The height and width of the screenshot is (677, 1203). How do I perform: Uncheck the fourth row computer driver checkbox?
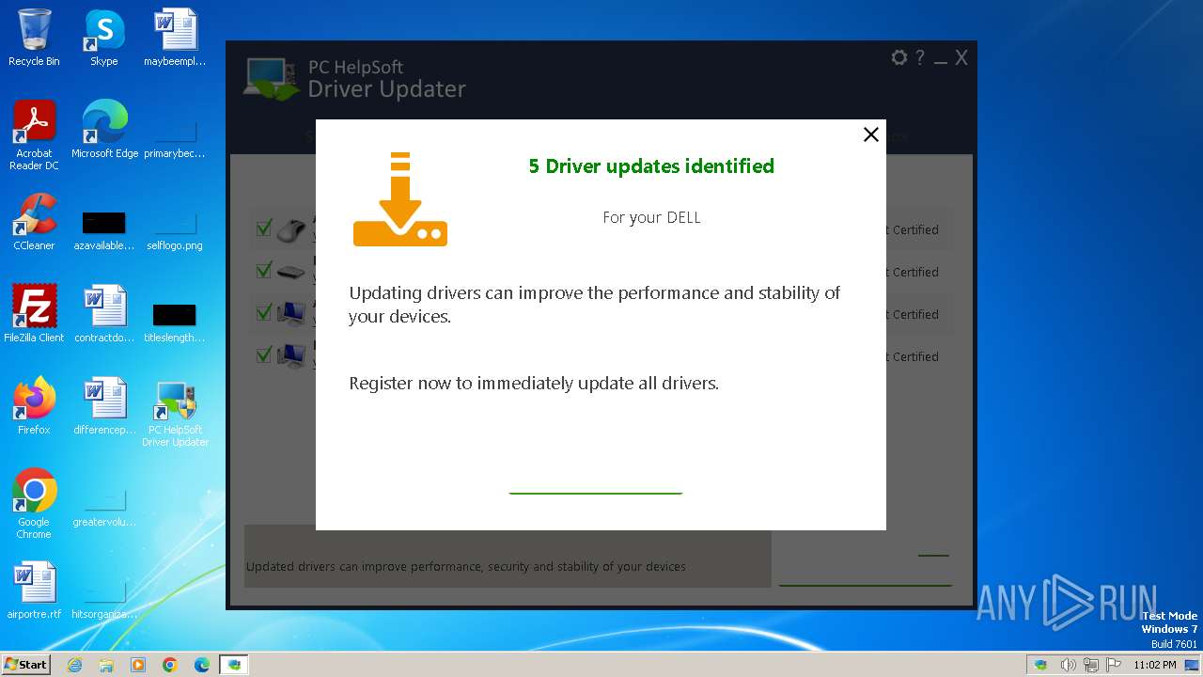tap(264, 355)
